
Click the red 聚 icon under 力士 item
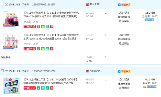click(52, 26)
